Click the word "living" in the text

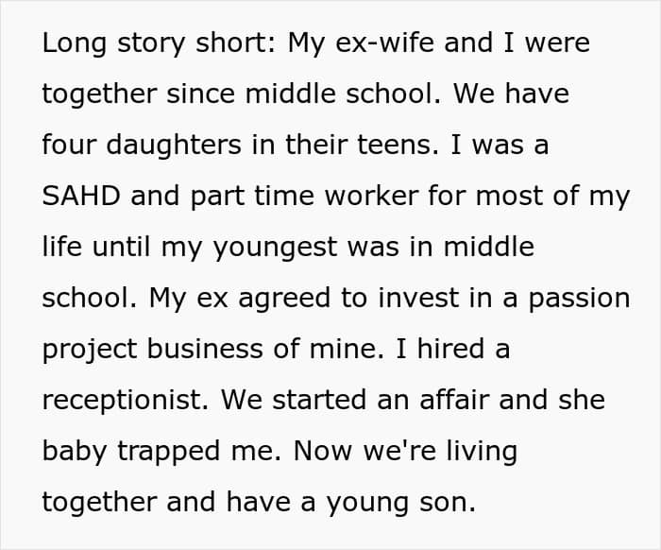[x=482, y=452]
